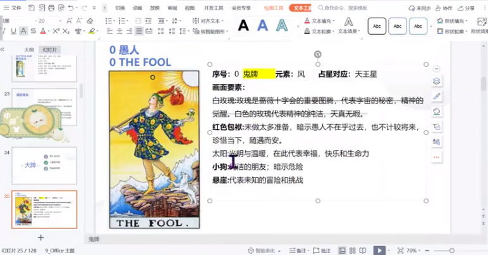The height and width of the screenshot is (255, 488).
Task: Open the 文件 menu
Action: (x=13, y=8)
